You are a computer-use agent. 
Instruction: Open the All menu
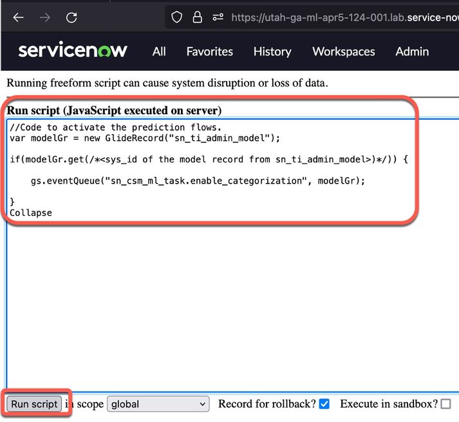pyautogui.click(x=159, y=52)
